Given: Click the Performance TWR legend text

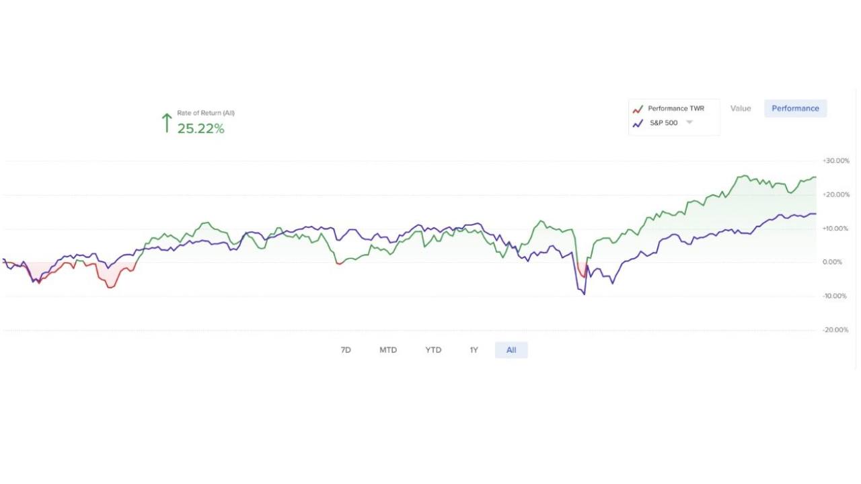Looking at the screenshot, I should (676, 108).
